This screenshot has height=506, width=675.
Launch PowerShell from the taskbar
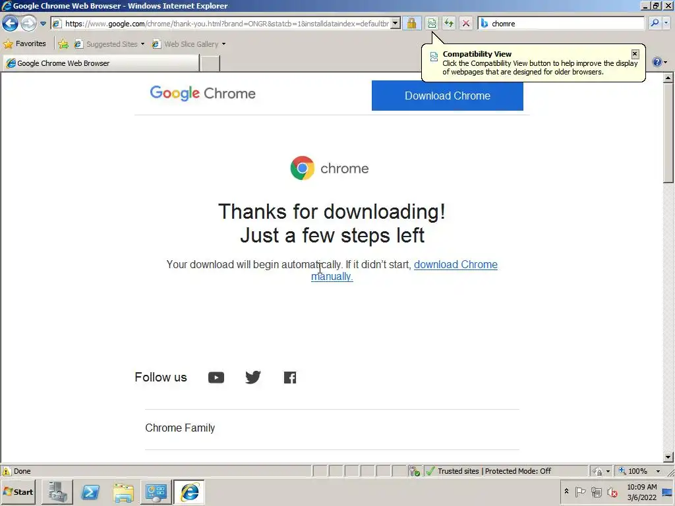(x=90, y=492)
